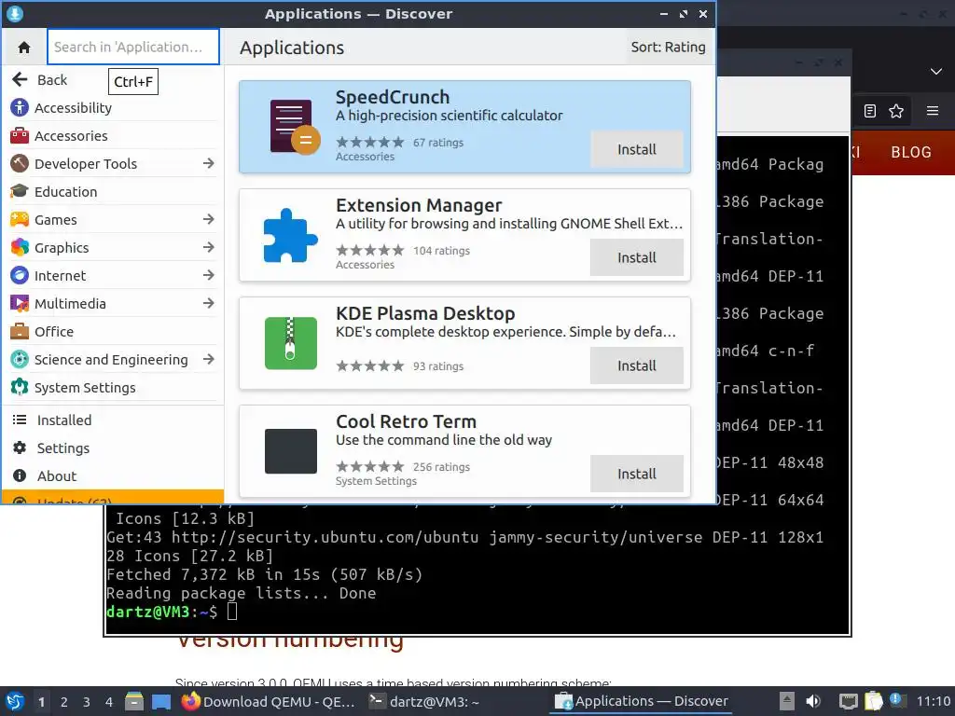Click the home icon in Discover
The height and width of the screenshot is (716, 955).
coord(23,47)
